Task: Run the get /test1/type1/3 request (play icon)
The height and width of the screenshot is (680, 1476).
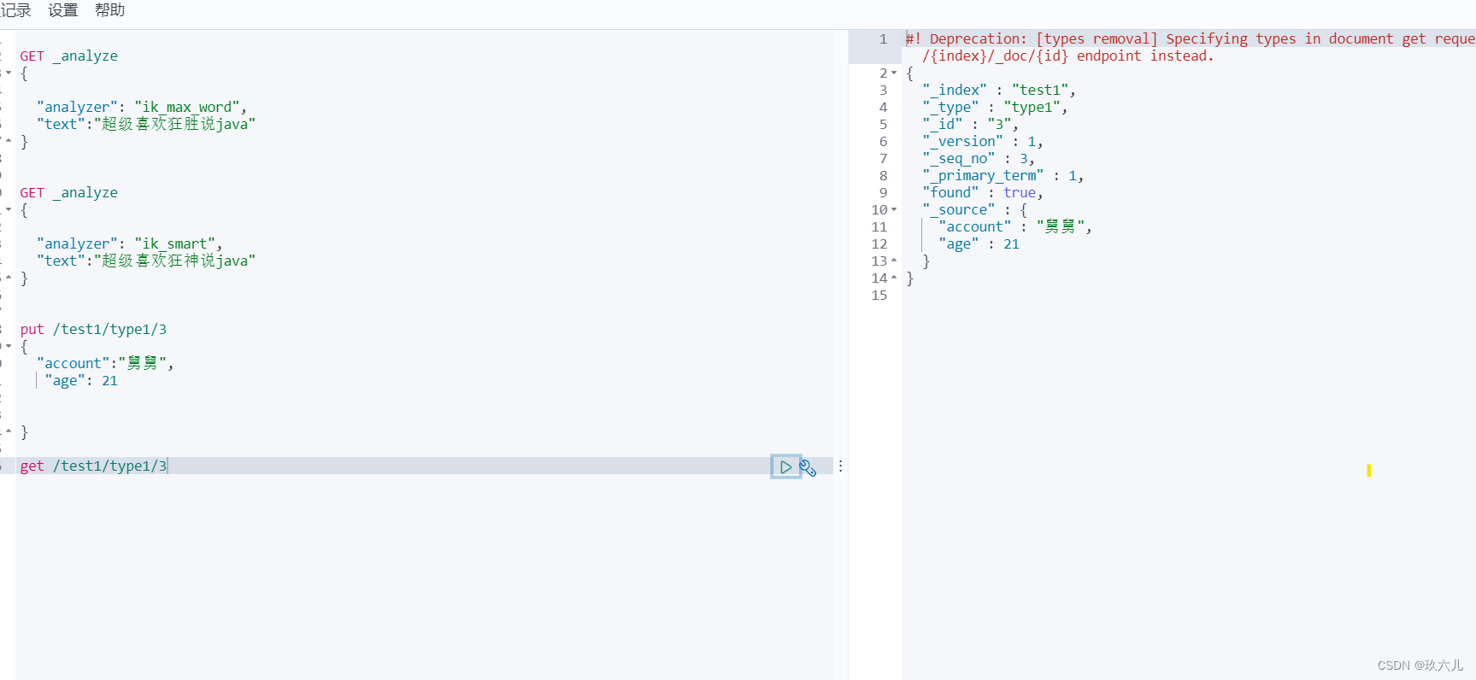Action: (785, 466)
